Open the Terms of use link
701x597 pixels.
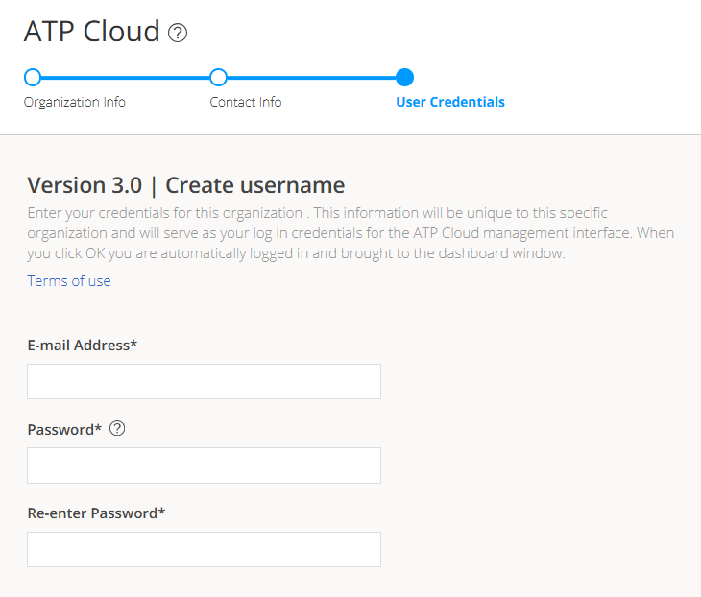pos(69,281)
